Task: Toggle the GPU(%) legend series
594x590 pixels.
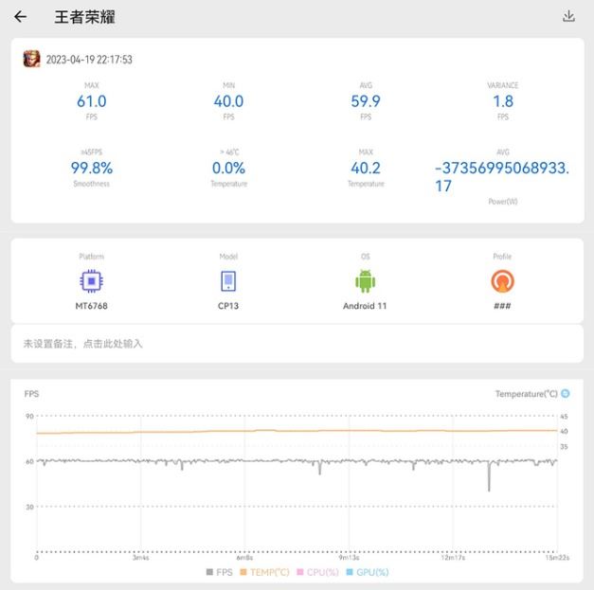Action: point(368,572)
